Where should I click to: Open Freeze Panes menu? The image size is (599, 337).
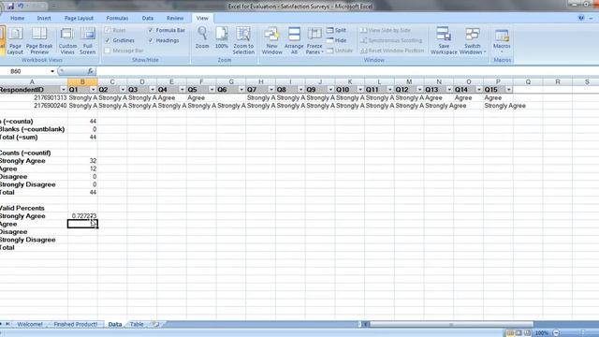point(314,41)
